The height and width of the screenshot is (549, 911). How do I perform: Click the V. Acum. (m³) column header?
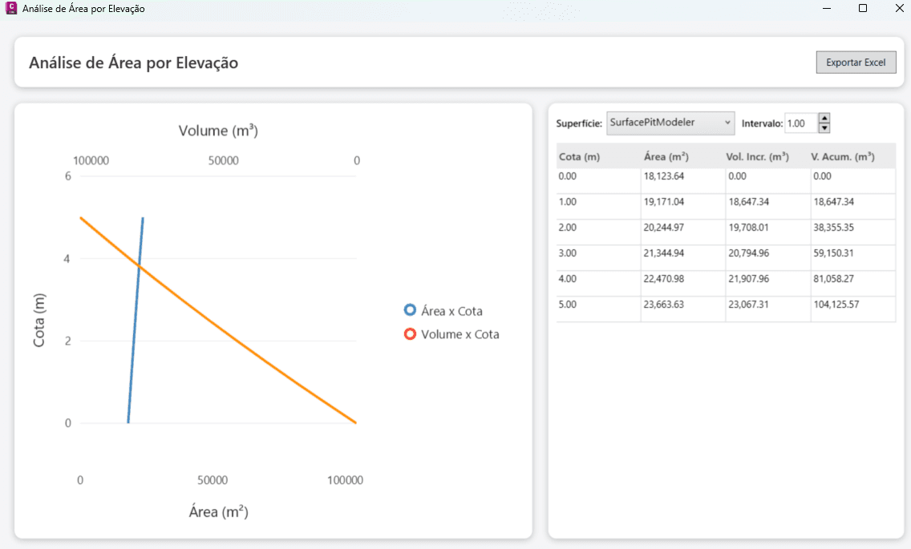click(842, 157)
